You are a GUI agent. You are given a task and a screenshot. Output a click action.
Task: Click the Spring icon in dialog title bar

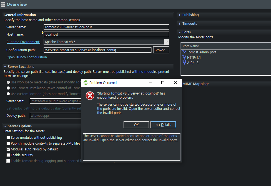86,83
